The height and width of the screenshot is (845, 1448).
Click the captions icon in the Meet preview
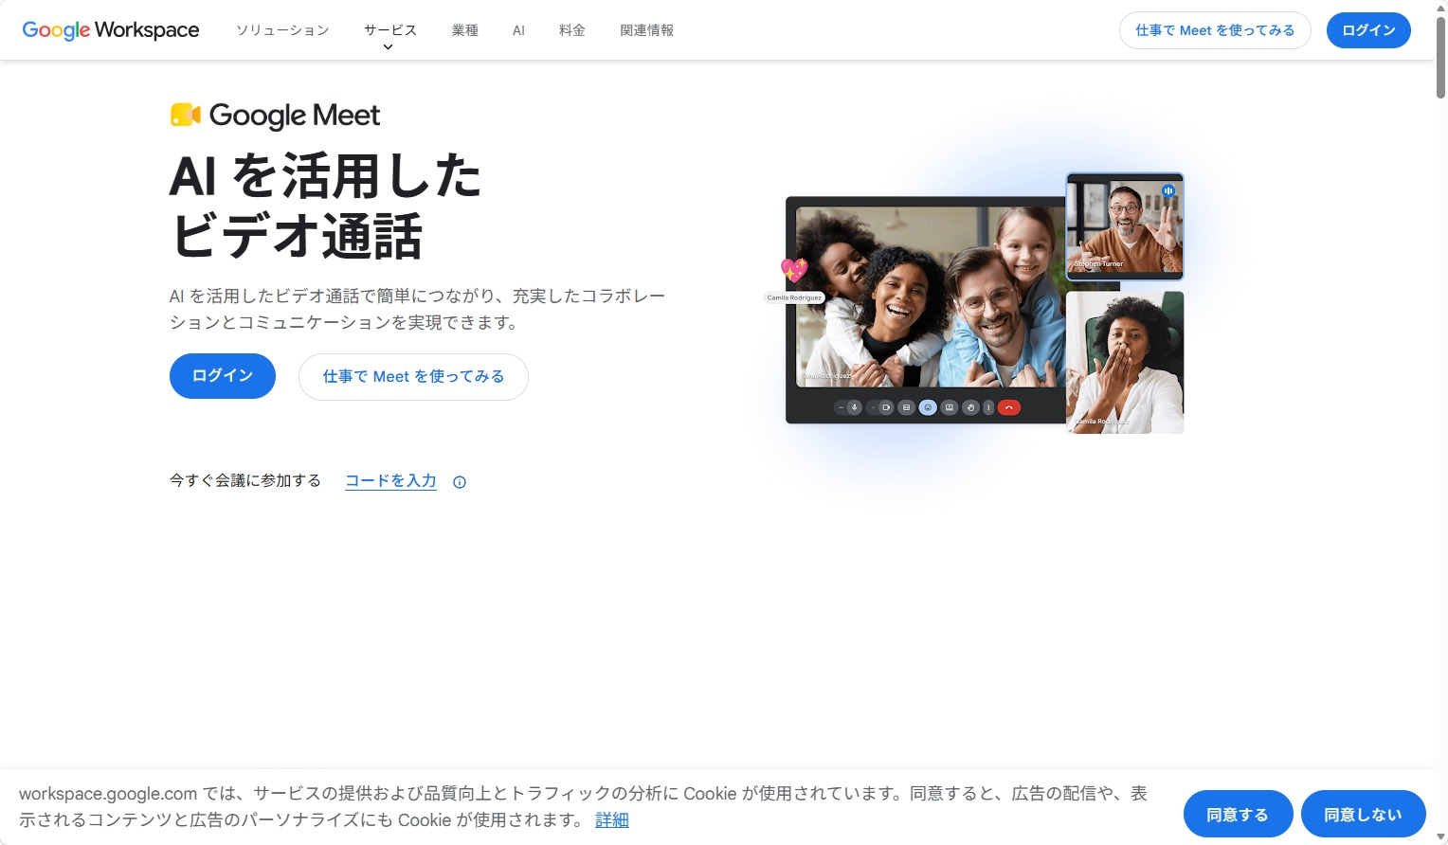(x=906, y=407)
